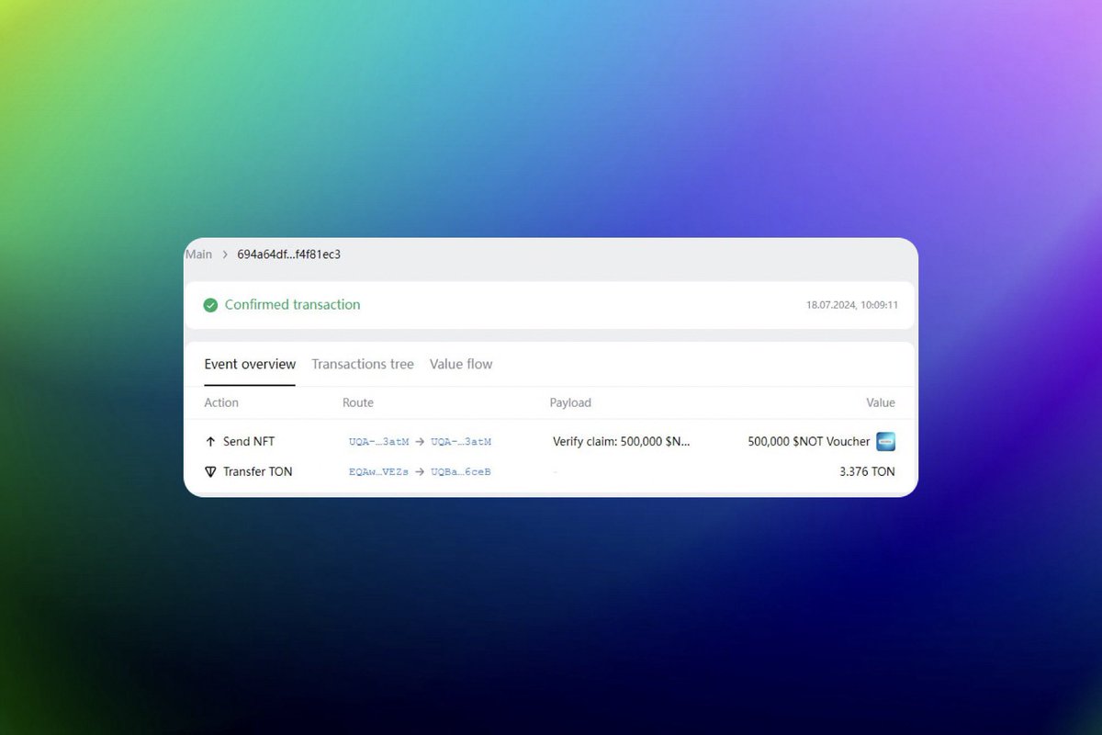Open the UQBa…6ceB recipient address
Viewport: 1102px width, 735px height.
(x=461, y=472)
